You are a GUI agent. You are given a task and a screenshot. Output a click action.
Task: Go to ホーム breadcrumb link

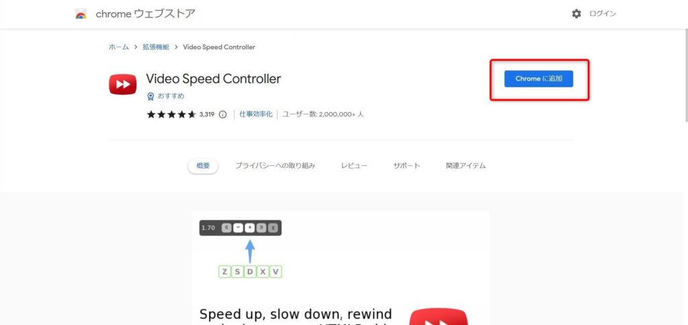(119, 47)
